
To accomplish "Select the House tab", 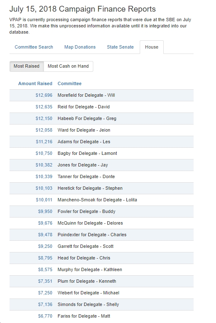I will [x=152, y=47].
